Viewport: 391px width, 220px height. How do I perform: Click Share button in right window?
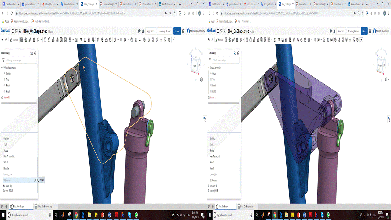click(x=364, y=31)
